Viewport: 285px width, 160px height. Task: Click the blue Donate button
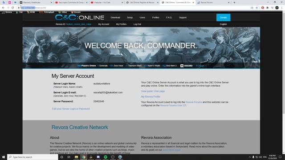click(x=223, y=17)
